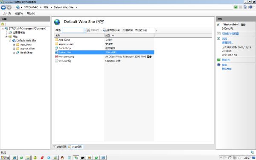This screenshot has height=160, width=256.
Task: Click the Browse link in Actions panel
Action: 224,39
